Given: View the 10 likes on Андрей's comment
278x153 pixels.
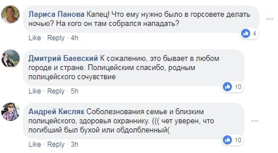Looking at the screenshot, I should [233, 140].
